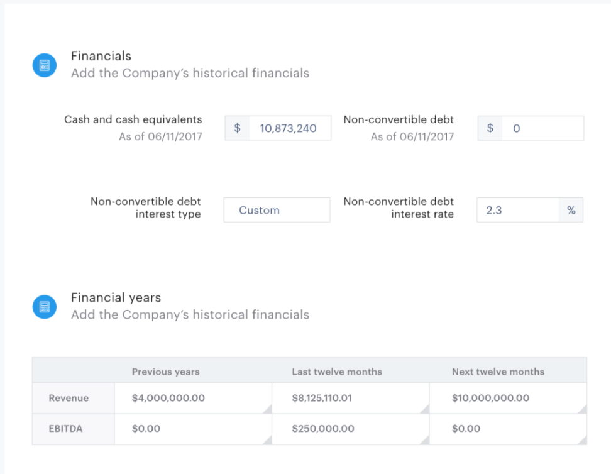This screenshot has width=611, height=474.
Task: Edit Cash and cash equivalents amount field
Action: (x=289, y=128)
